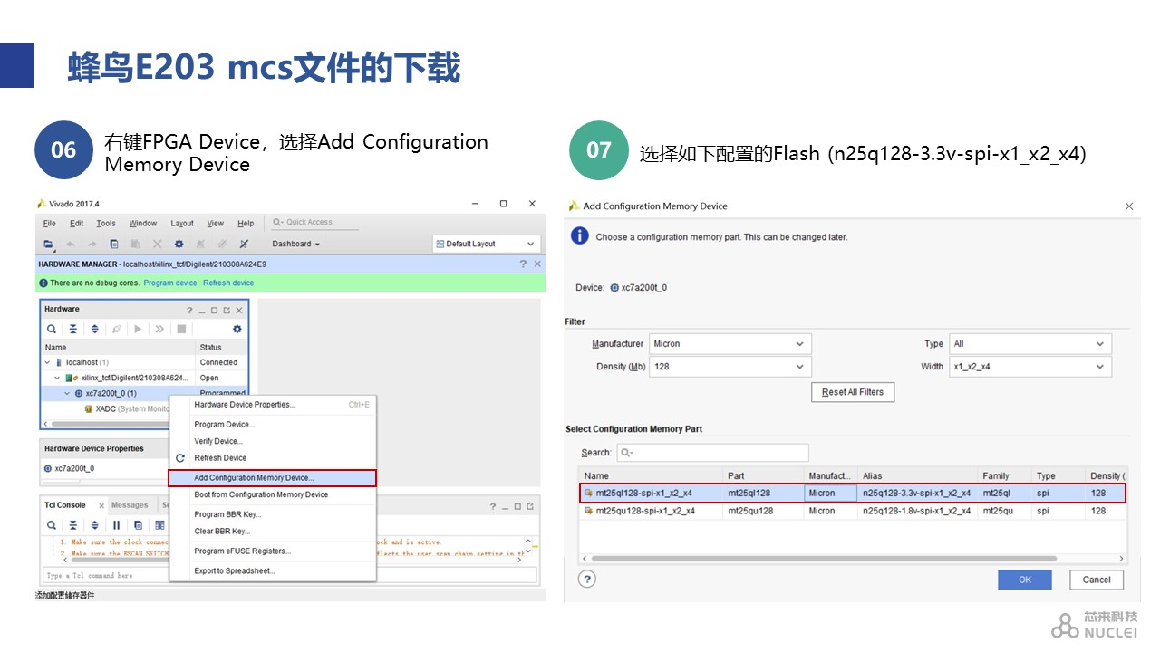The height and width of the screenshot is (652, 1160).
Task: Switch to the Messages tab
Action: [x=130, y=505]
